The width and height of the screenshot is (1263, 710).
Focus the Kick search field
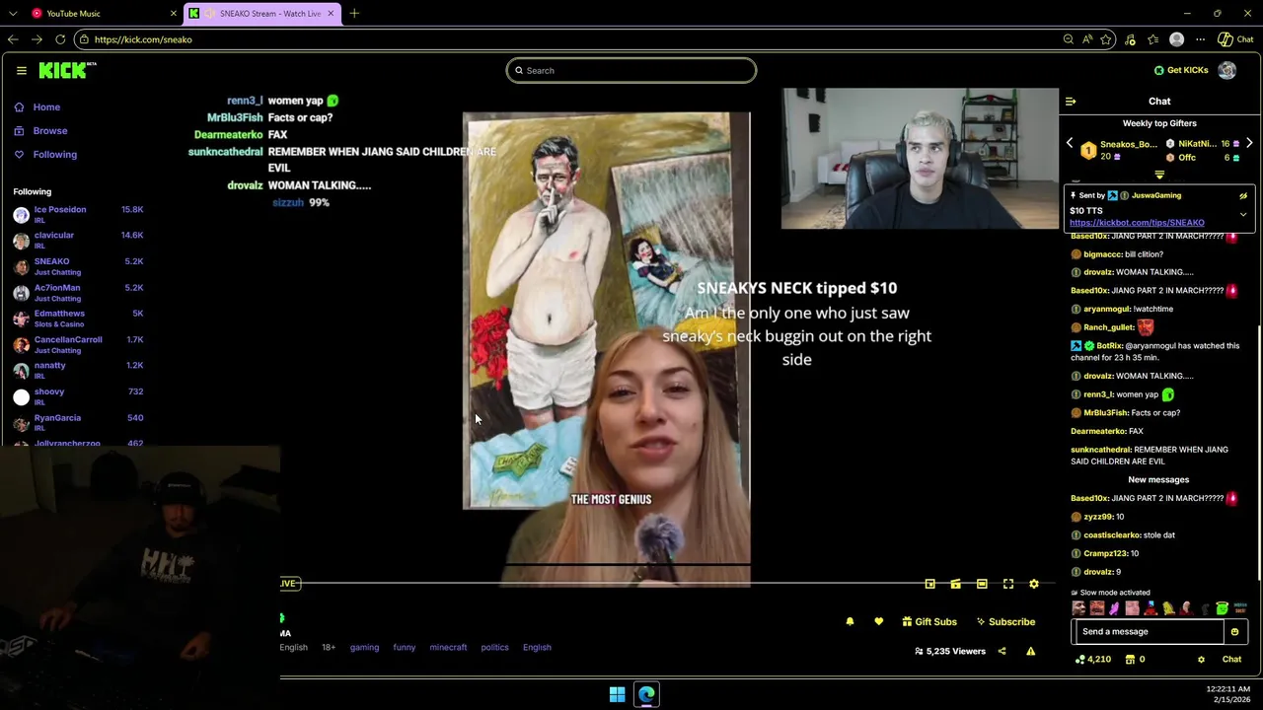631,70
